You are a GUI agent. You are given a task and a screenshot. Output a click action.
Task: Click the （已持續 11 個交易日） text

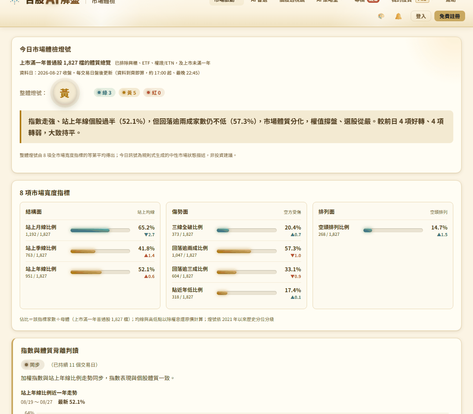coord(74,365)
